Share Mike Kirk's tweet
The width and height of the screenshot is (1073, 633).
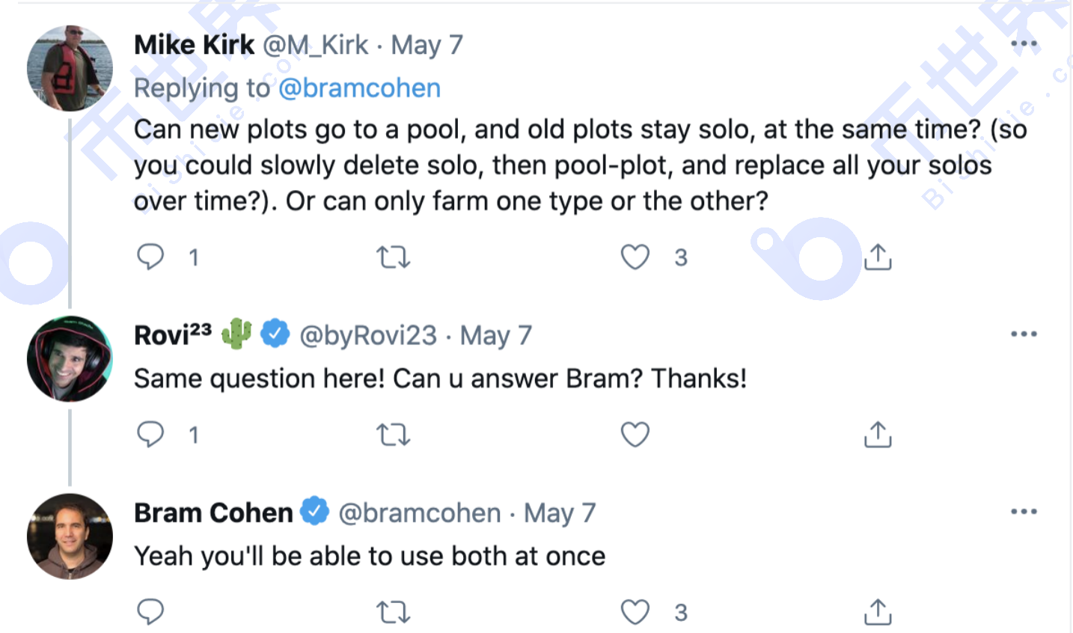coord(878,257)
